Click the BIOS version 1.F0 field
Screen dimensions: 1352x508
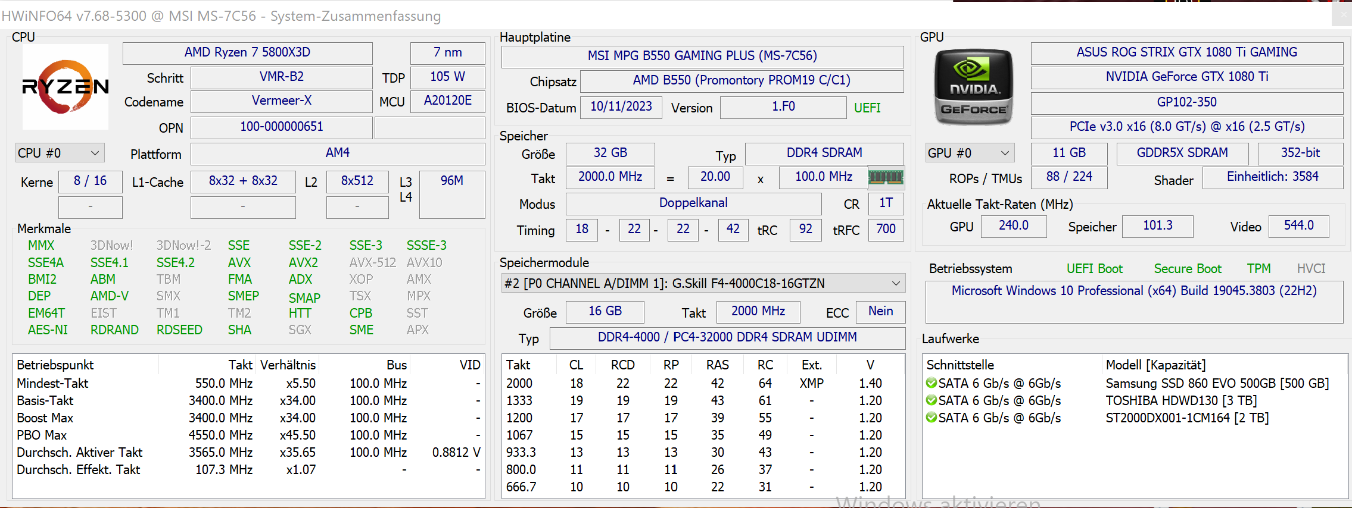pos(783,106)
